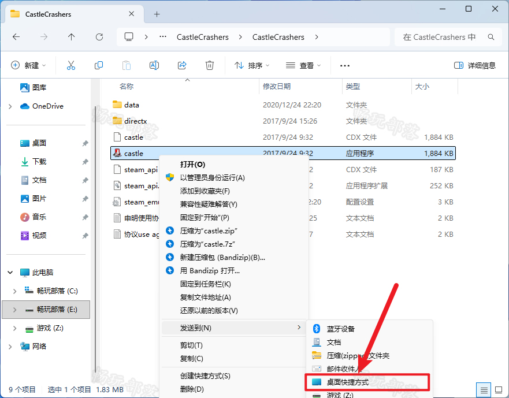
Task: Open the 排序 sort dropdown
Action: [x=252, y=66]
